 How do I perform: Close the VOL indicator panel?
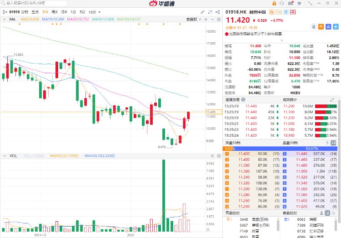(x=212, y=156)
